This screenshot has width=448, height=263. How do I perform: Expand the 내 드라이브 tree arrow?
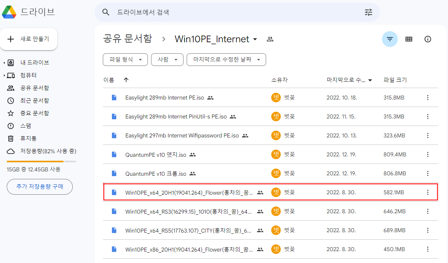coord(4,62)
